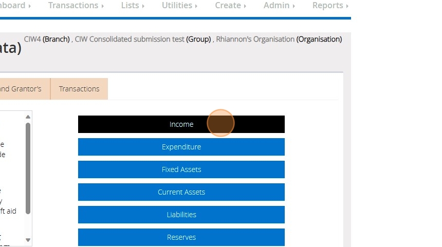Screen dimensions: 442x247
Task: Open the Admin menu
Action: coord(279,5)
